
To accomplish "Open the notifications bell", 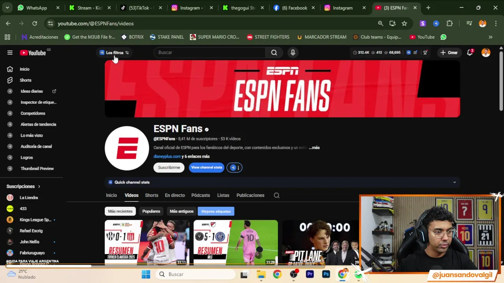I will tap(469, 53).
